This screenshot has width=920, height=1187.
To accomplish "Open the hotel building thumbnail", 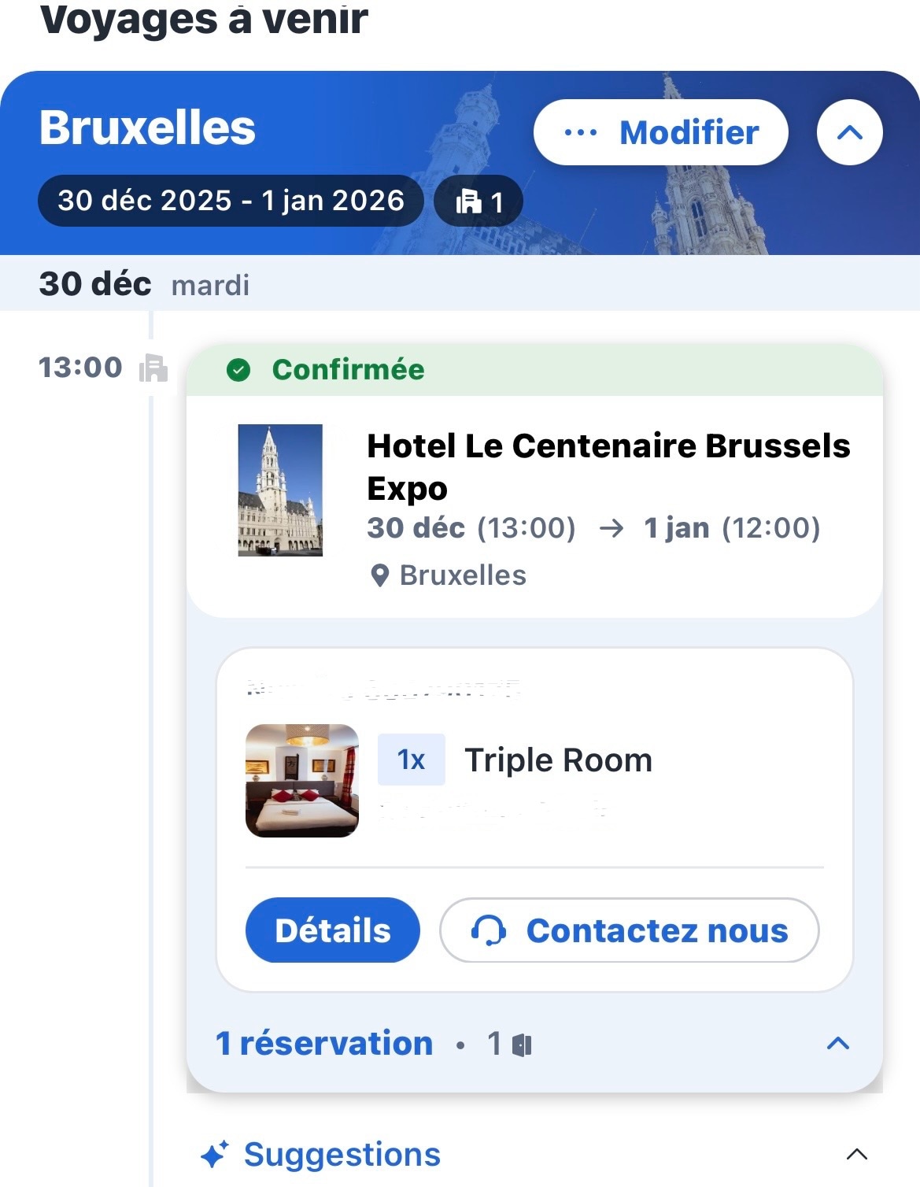I will coord(280,490).
